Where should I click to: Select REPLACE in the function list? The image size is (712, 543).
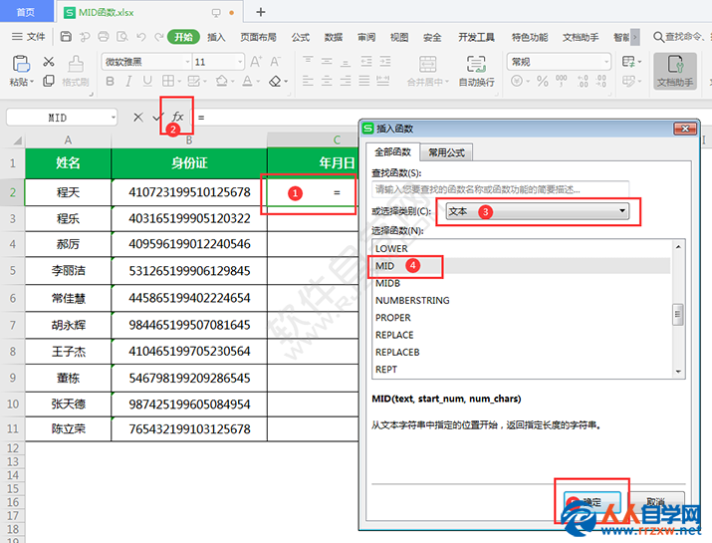pos(521,335)
